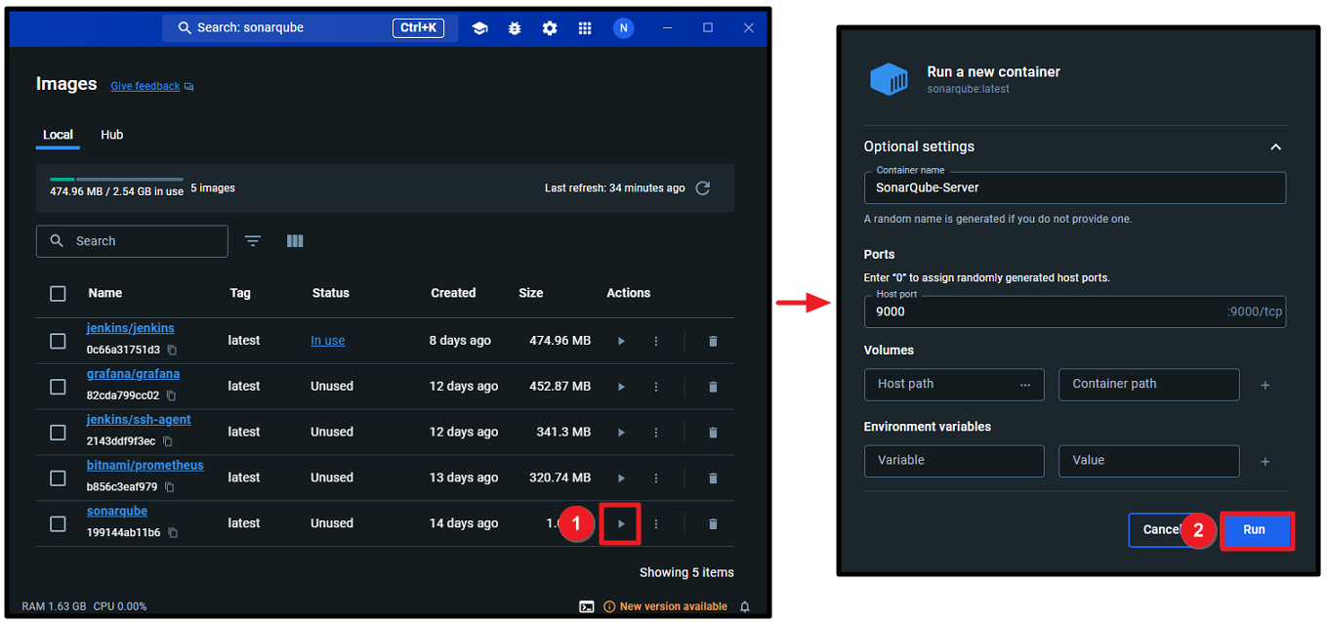This screenshot has width=1327, height=623.
Task: Open more actions menu for sonarqube
Action: coord(656,524)
